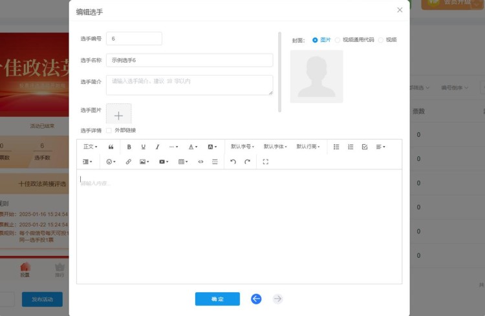
Task: Open the text color picker
Action: 193,147
